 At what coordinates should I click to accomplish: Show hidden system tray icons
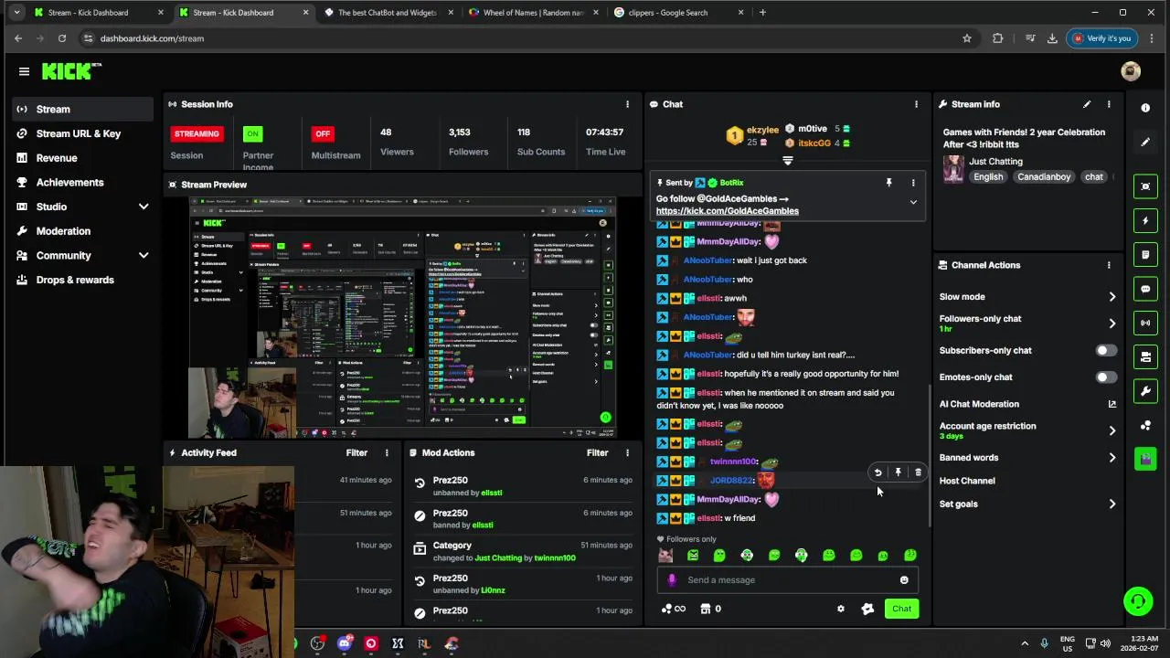pyautogui.click(x=1024, y=643)
